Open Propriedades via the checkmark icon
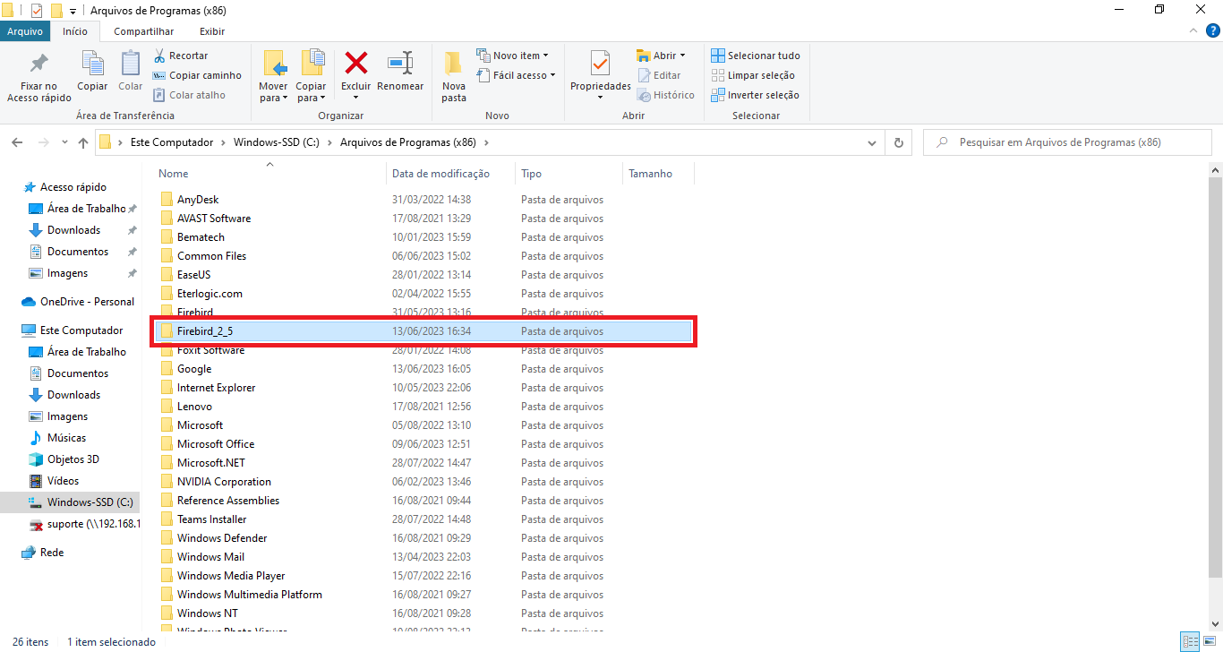This screenshot has height=652, width=1223. (x=600, y=63)
